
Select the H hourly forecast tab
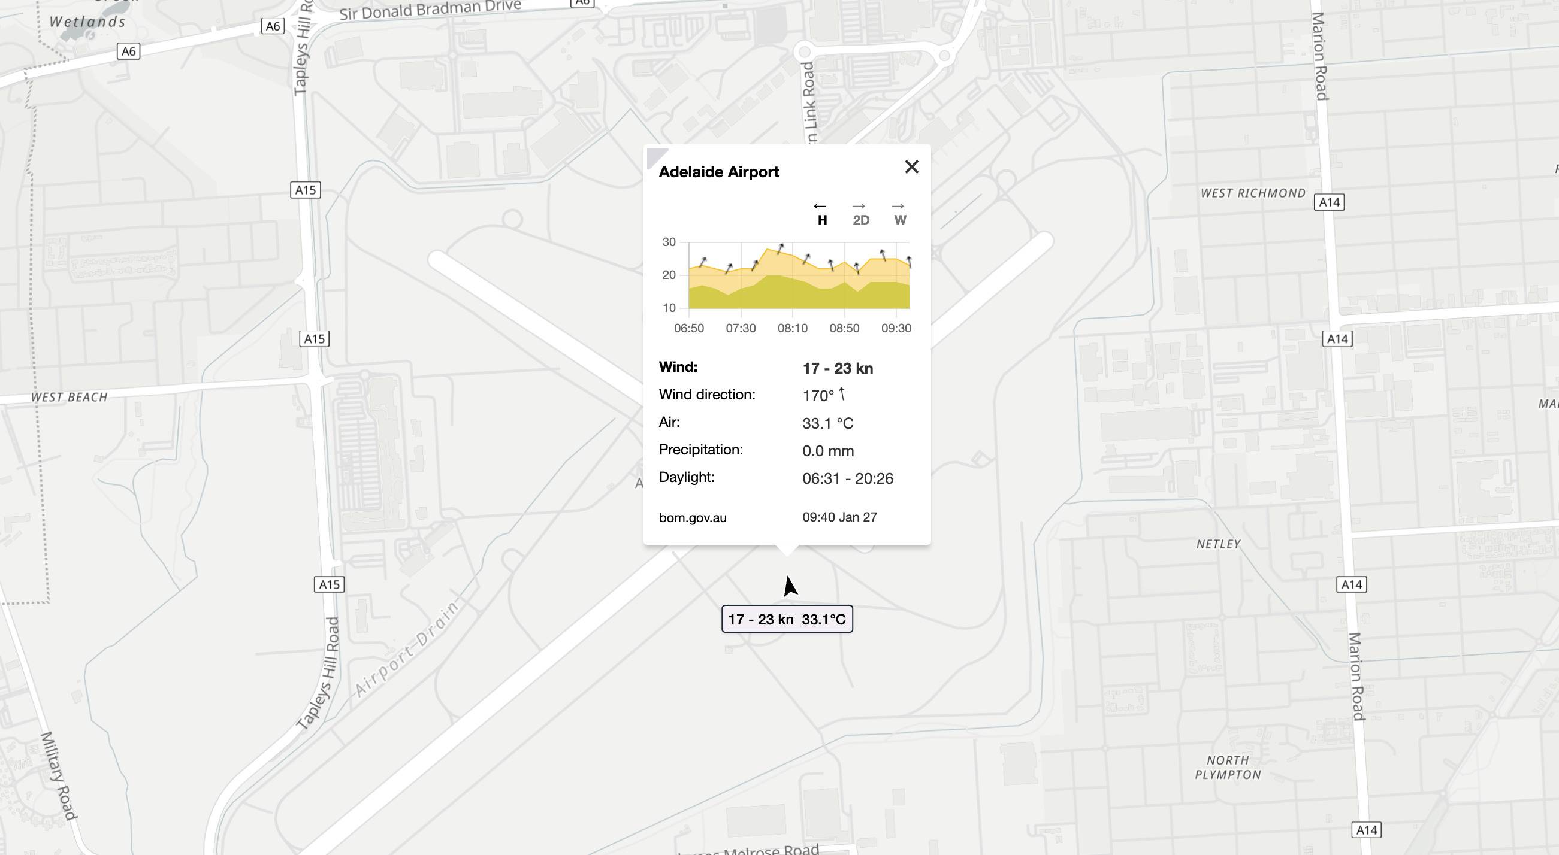tap(821, 221)
